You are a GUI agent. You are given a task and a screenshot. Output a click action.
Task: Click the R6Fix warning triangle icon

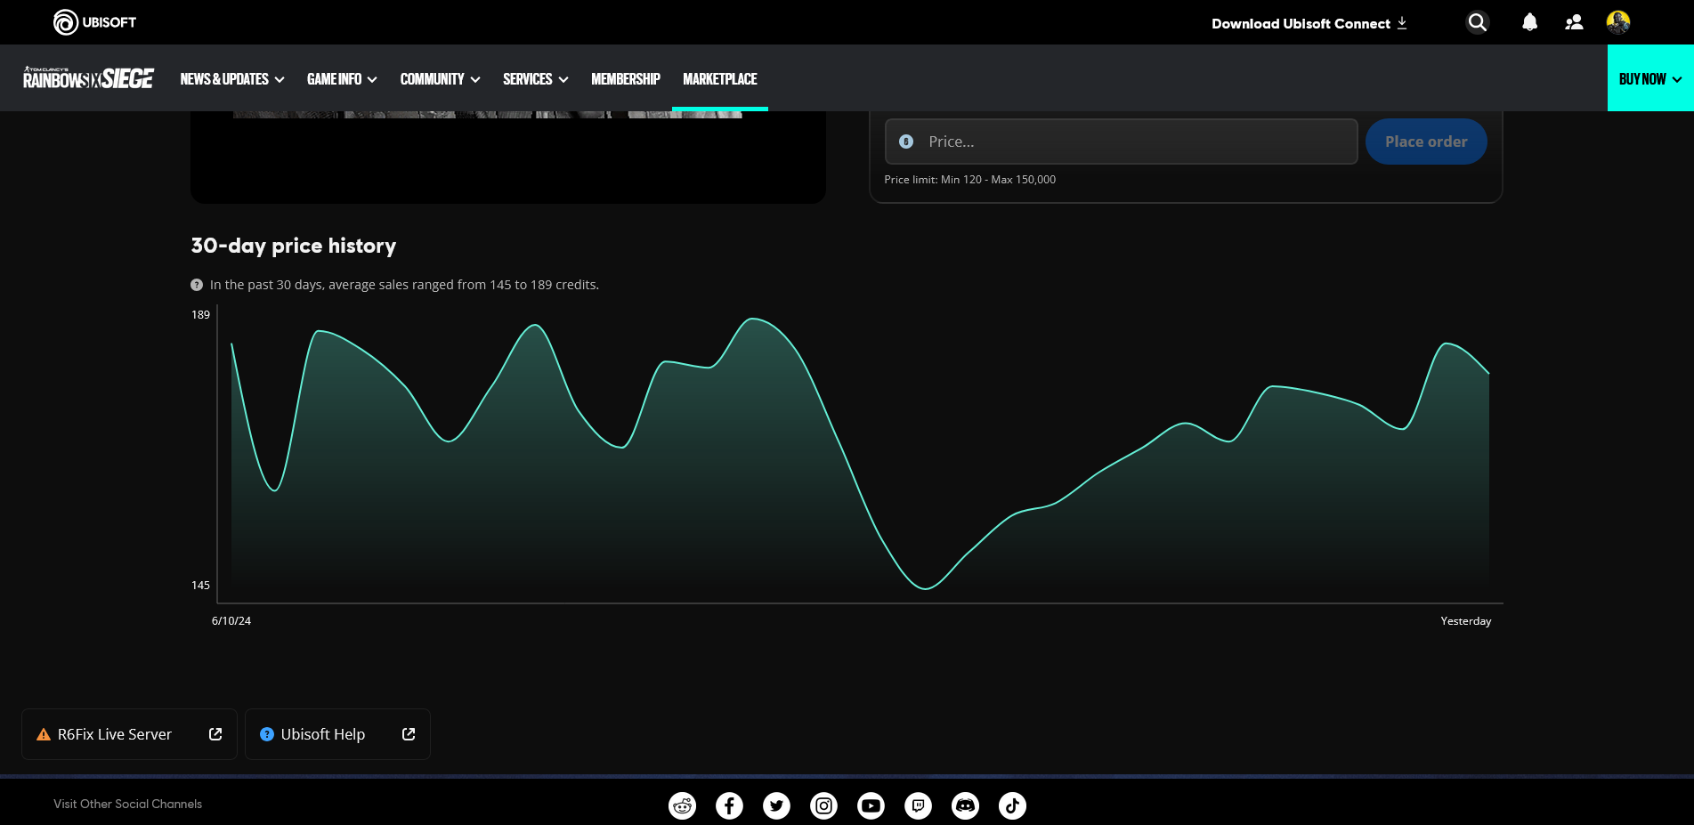tap(44, 734)
